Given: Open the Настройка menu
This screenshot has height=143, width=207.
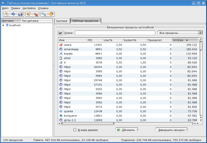Looking at the screenshot, I should [x=29, y=8].
